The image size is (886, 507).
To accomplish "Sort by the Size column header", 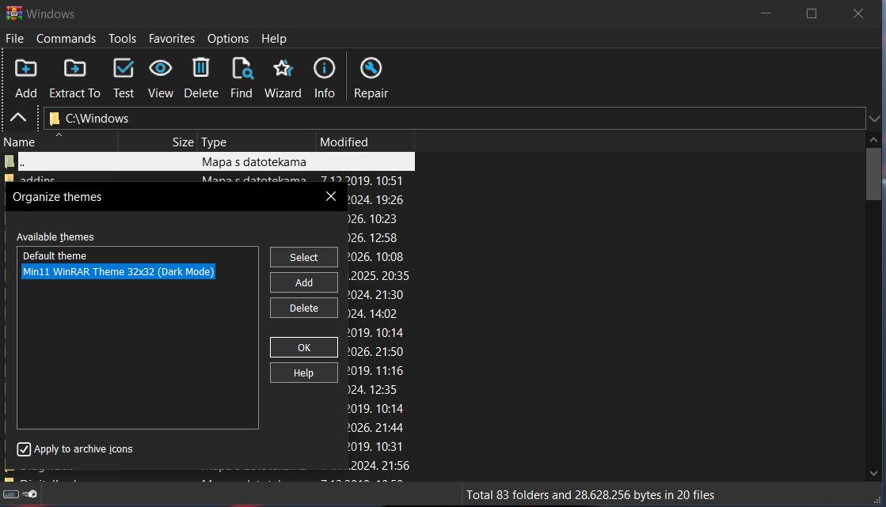I will 157,142.
